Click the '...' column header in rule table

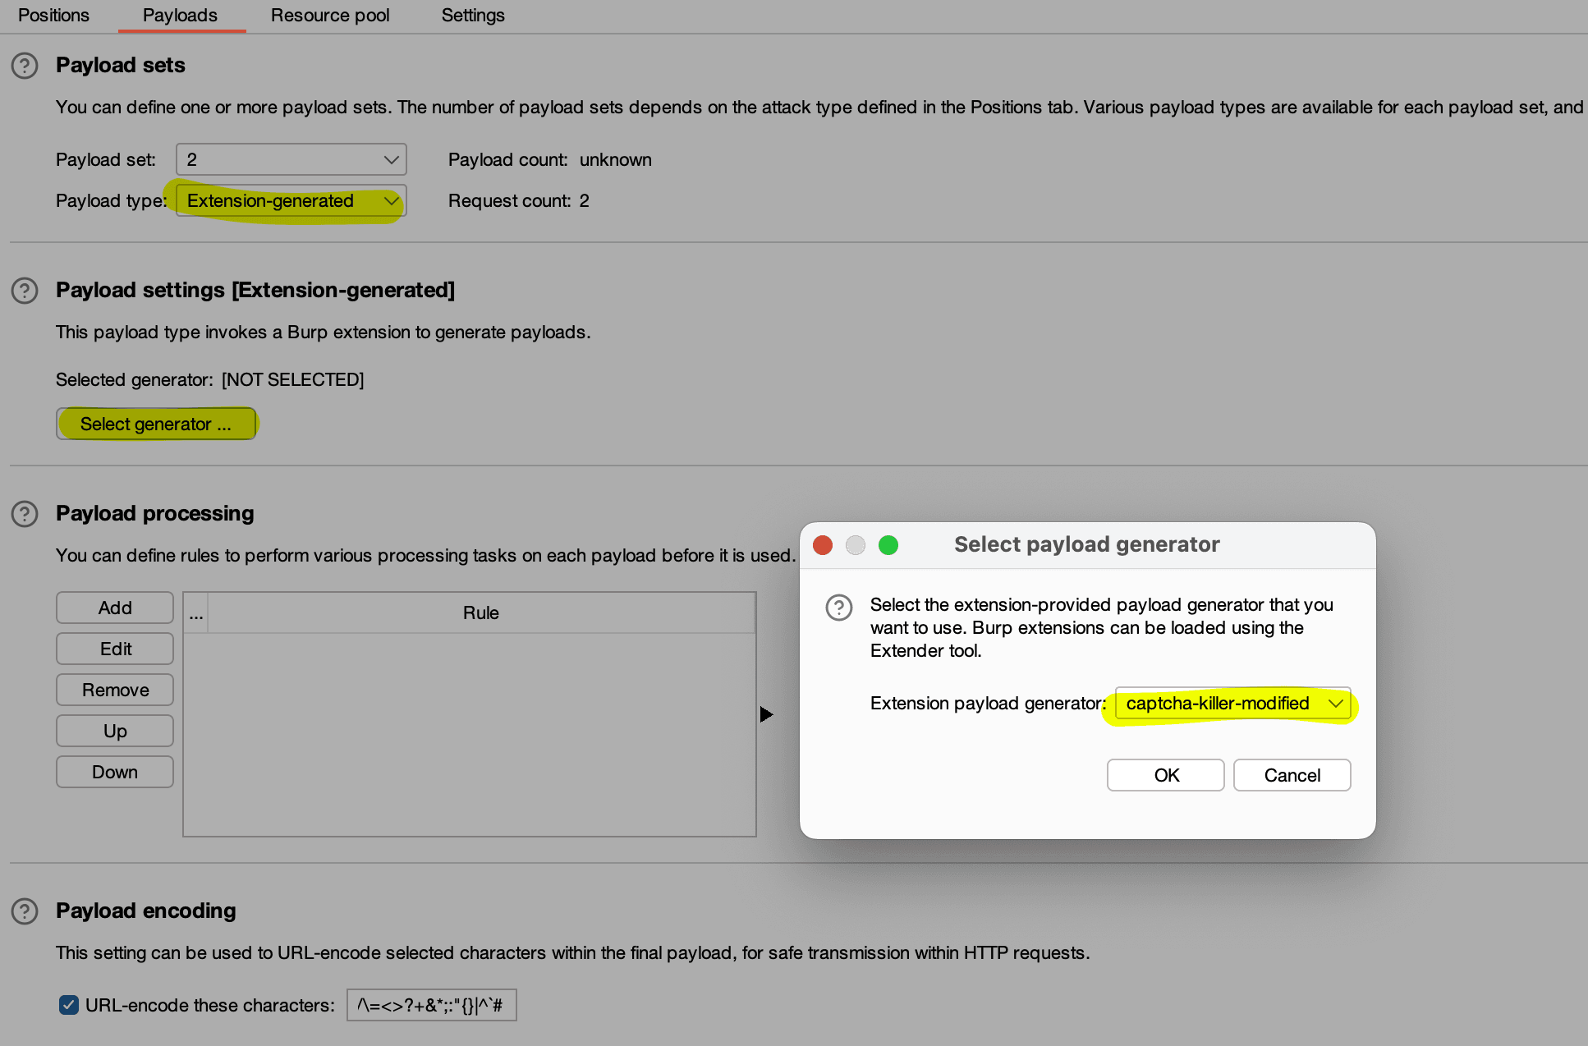196,612
